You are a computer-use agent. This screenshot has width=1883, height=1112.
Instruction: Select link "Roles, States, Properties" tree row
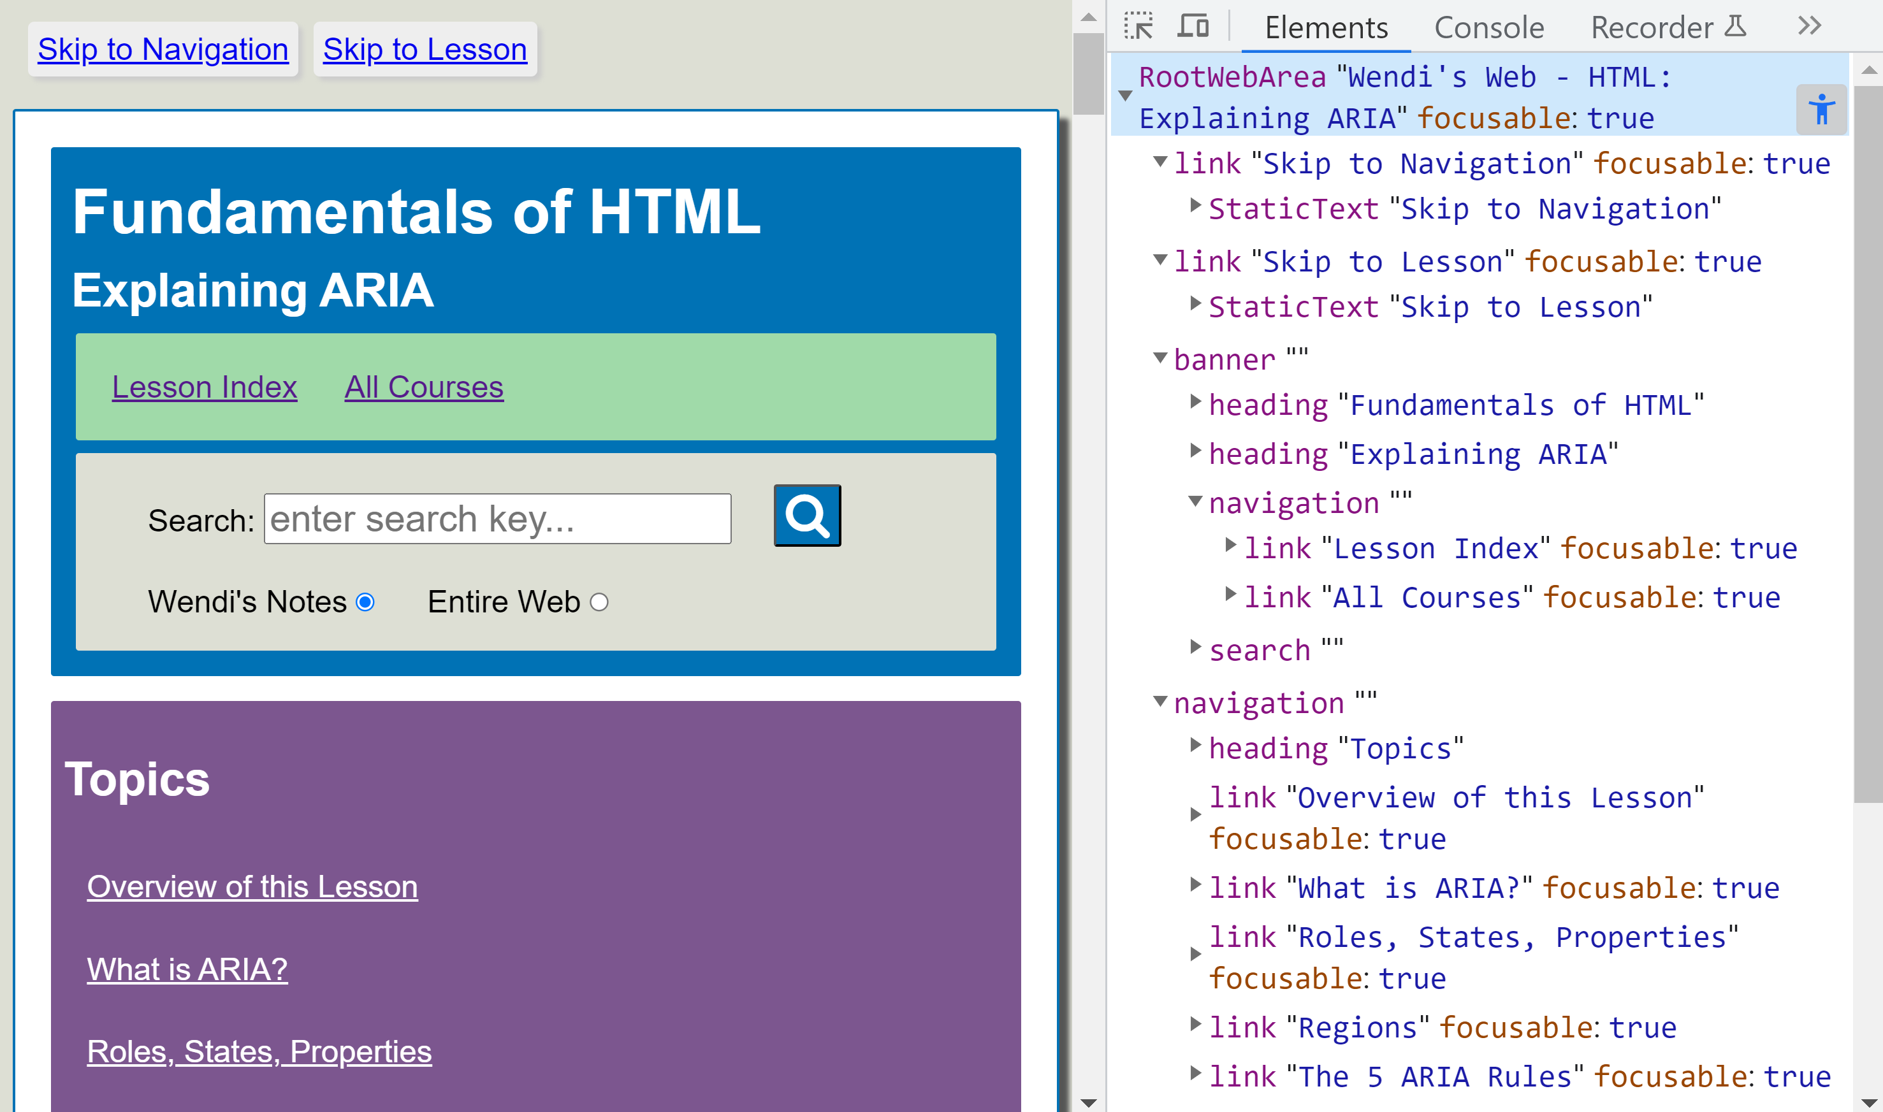(1473, 958)
